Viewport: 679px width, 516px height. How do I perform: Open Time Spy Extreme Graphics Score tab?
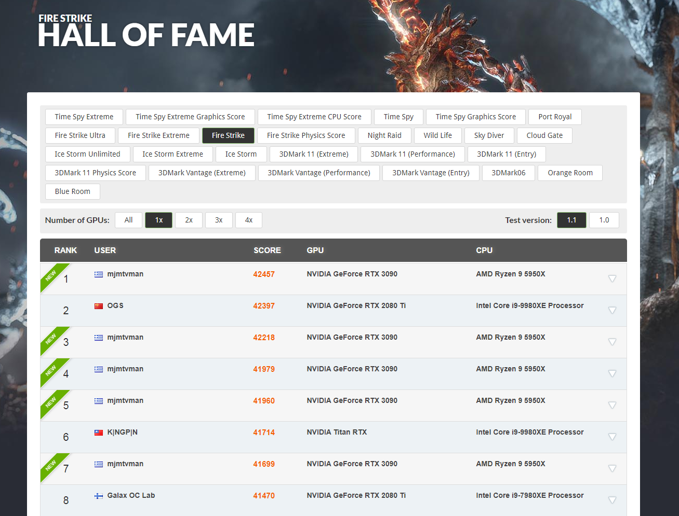click(x=190, y=117)
